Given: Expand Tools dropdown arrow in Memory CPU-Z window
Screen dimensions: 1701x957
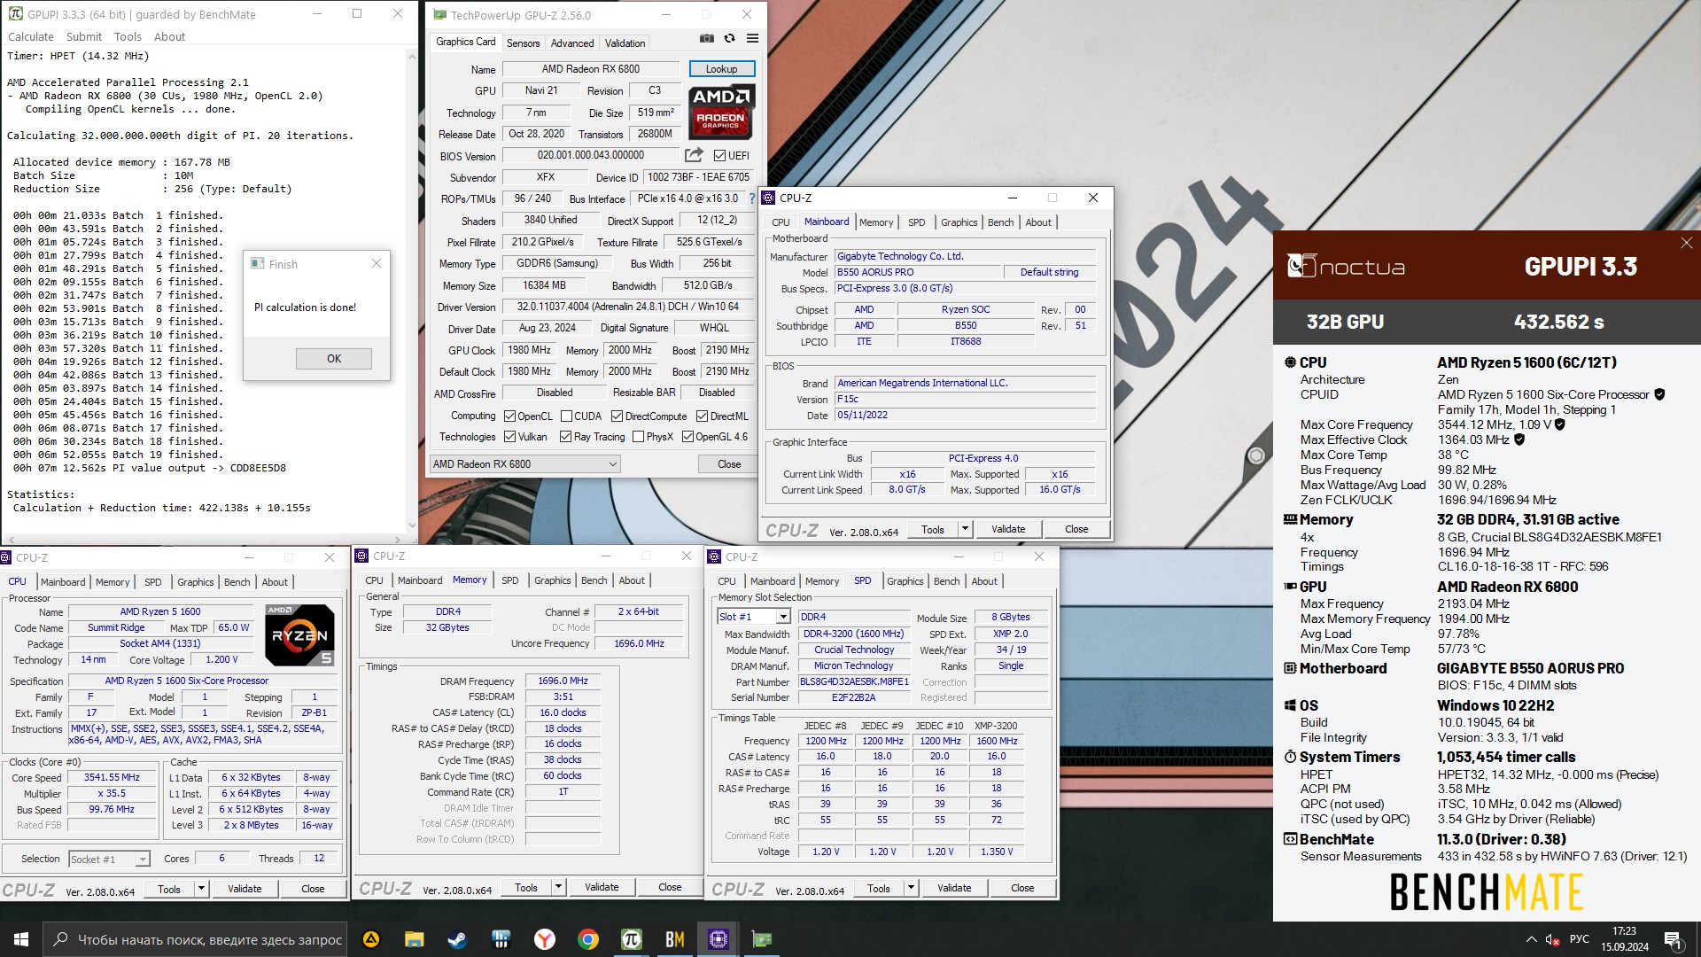Looking at the screenshot, I should click(x=558, y=887).
